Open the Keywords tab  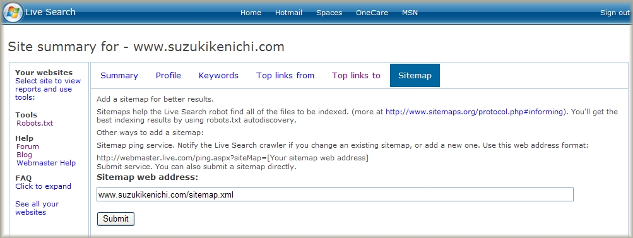point(218,76)
